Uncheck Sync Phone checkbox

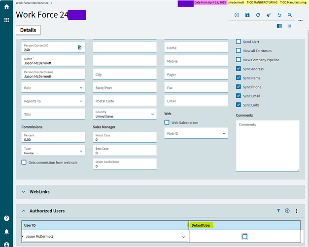(239, 87)
